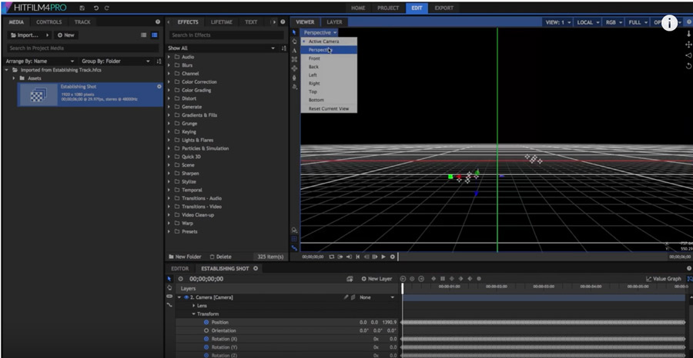Toggle visibility of Camera layer
The image size is (693, 358).
(186, 297)
